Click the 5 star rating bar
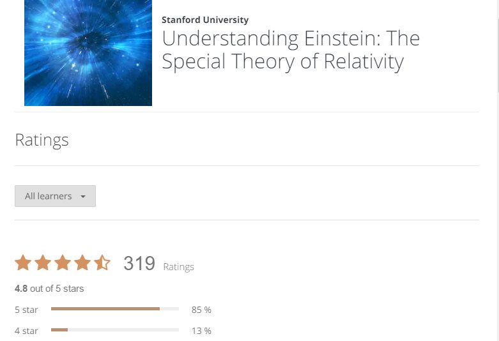 (x=115, y=309)
